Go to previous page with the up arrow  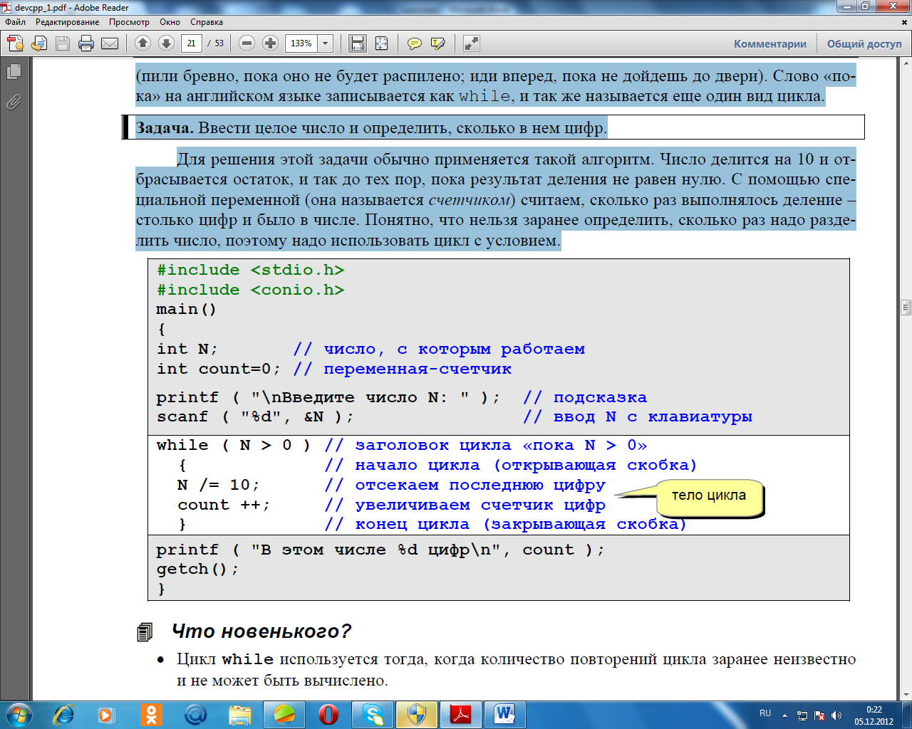(142, 43)
